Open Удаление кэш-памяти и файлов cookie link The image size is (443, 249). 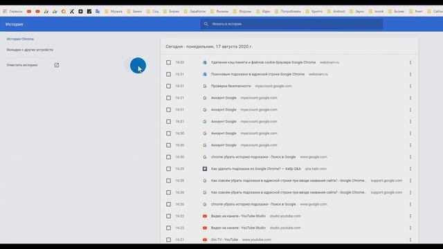(263, 62)
